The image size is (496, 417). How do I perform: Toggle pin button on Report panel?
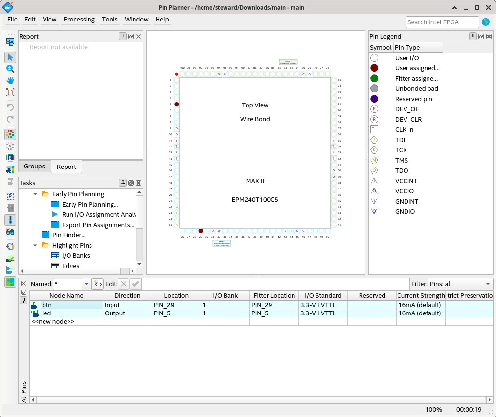pos(123,36)
